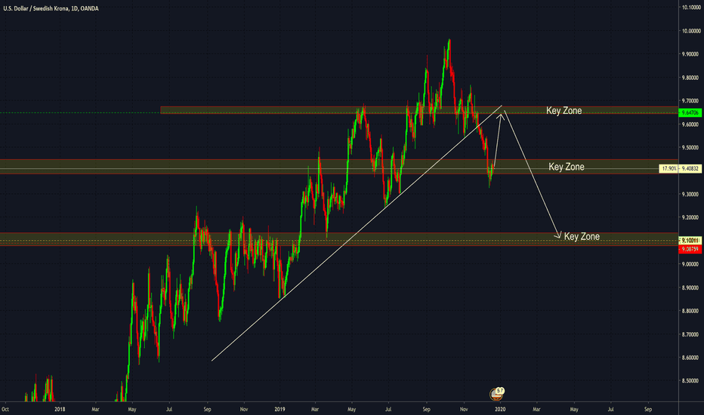Select the middle Key Zone text label
Screen dimensions: 704x415
click(568, 166)
